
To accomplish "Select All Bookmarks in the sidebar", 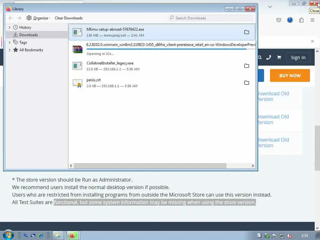I will click(x=31, y=50).
